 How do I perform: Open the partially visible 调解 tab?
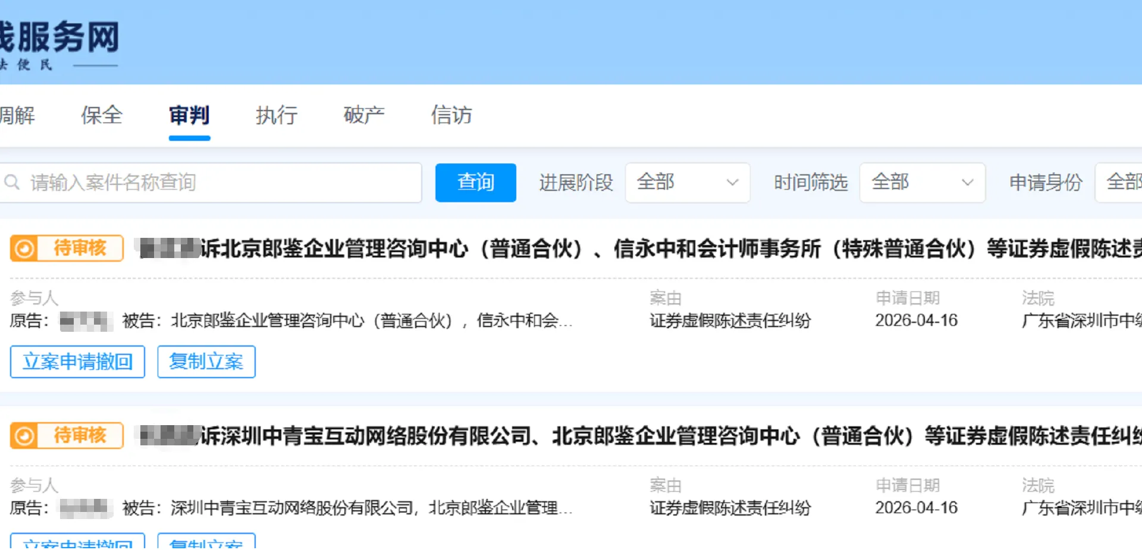tap(17, 115)
